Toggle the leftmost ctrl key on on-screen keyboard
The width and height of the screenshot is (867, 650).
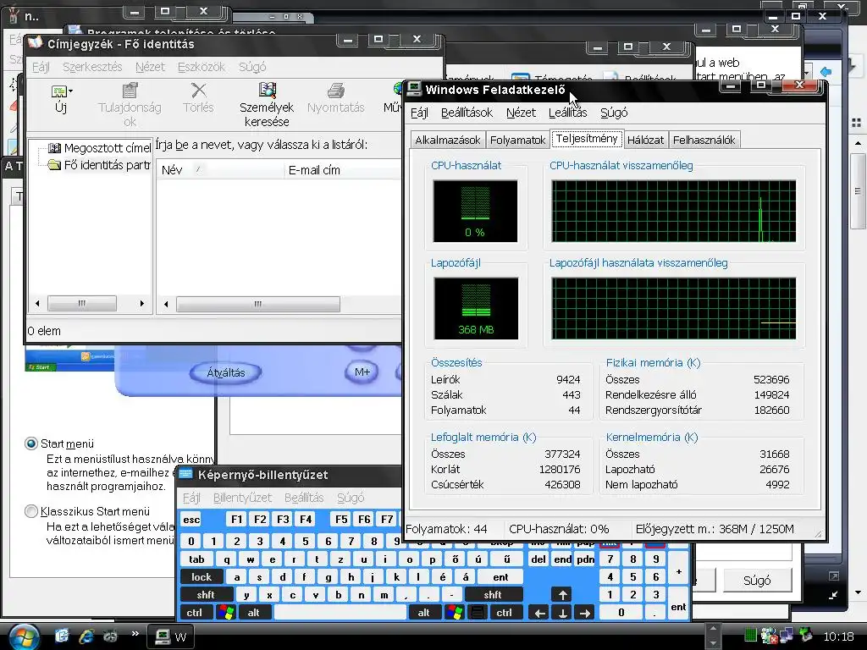pyautogui.click(x=194, y=613)
